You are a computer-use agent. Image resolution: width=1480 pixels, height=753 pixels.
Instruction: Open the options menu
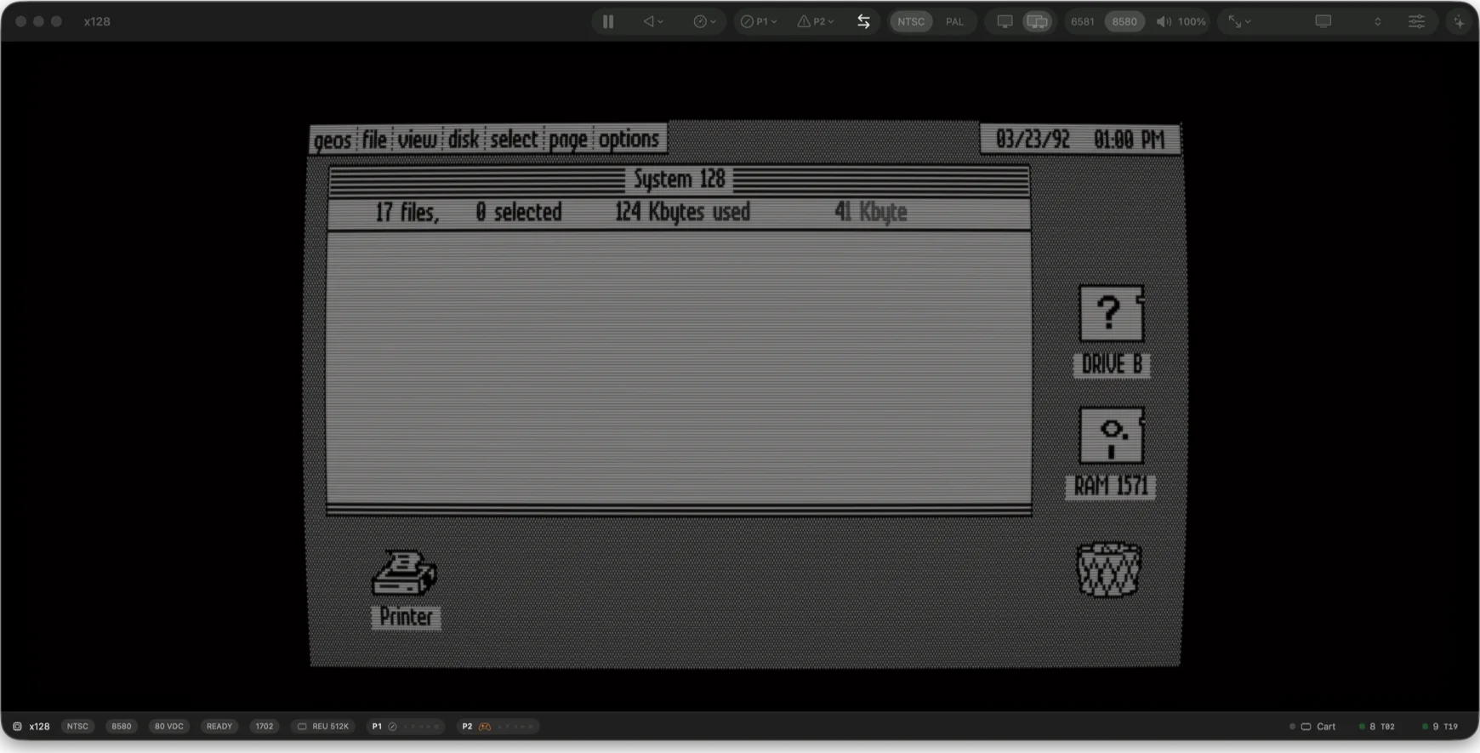click(x=629, y=140)
